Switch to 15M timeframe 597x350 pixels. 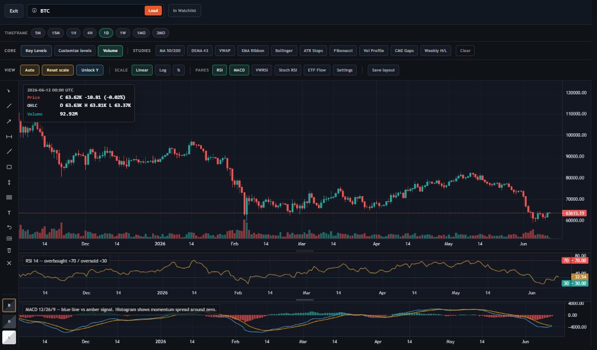[x=56, y=33]
